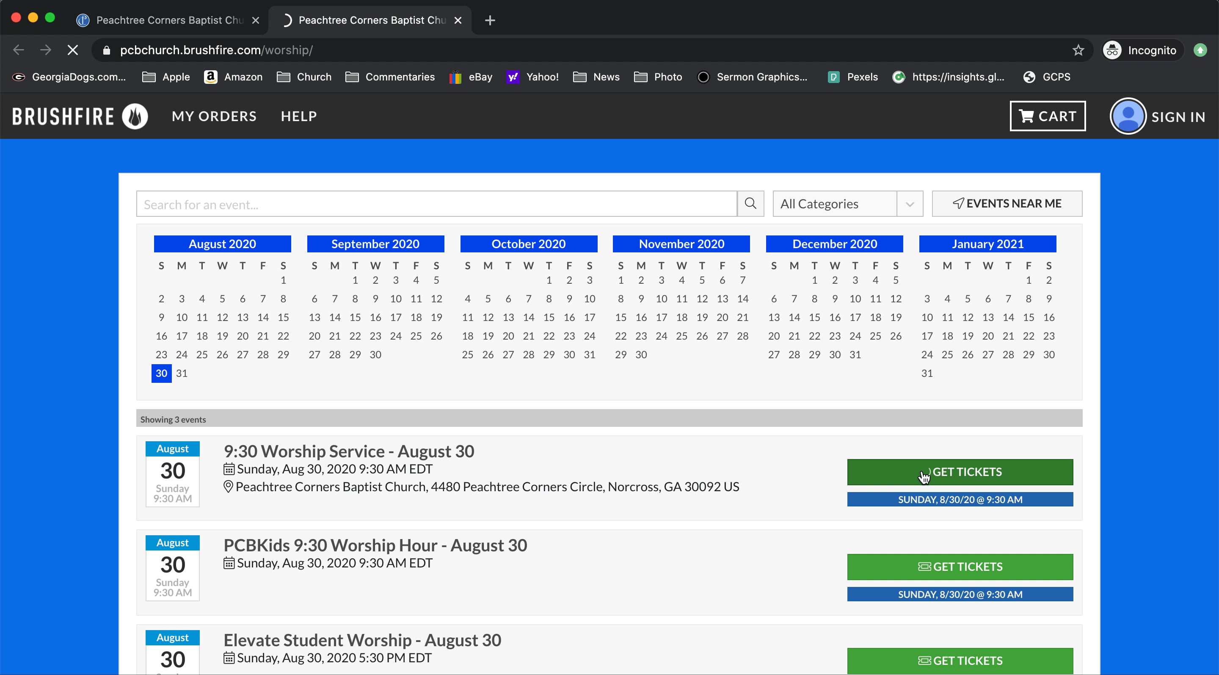Open the Church bookmarks folder
The width and height of the screenshot is (1219, 675).
[x=304, y=77]
